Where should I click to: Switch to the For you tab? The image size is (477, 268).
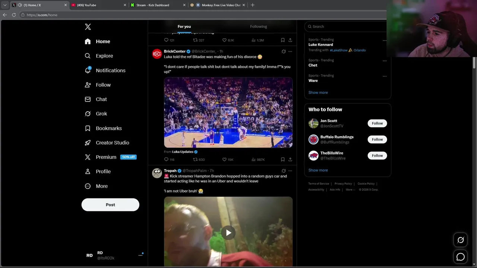point(184,26)
